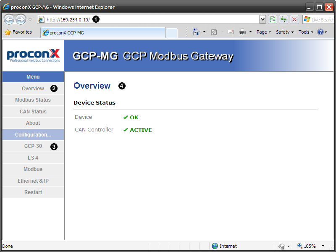The height and width of the screenshot is (252, 336).
Task: Open the Favorites star button
Action: point(18,32)
